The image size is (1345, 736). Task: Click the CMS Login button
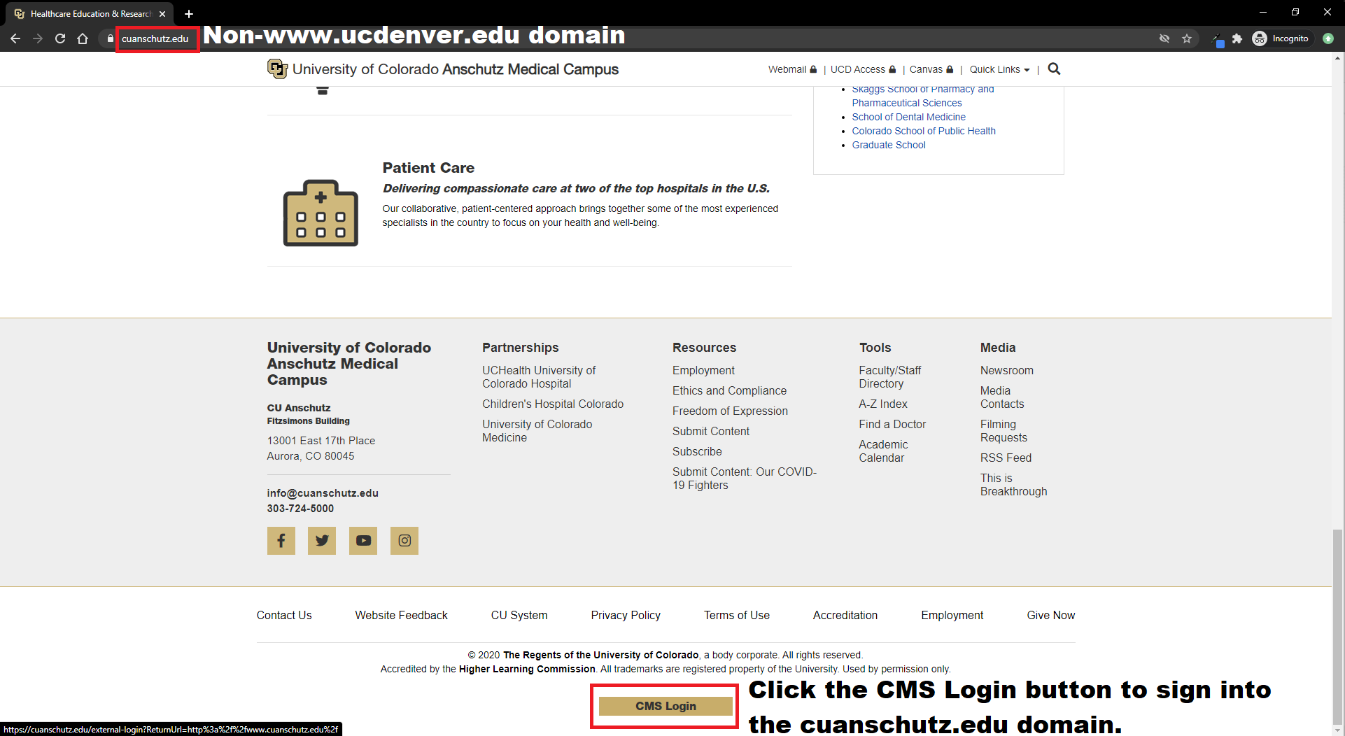[663, 706]
